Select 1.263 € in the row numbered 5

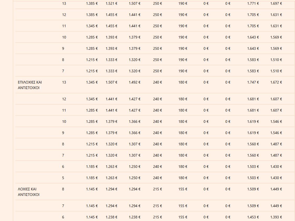pyautogui.click(x=111, y=178)
